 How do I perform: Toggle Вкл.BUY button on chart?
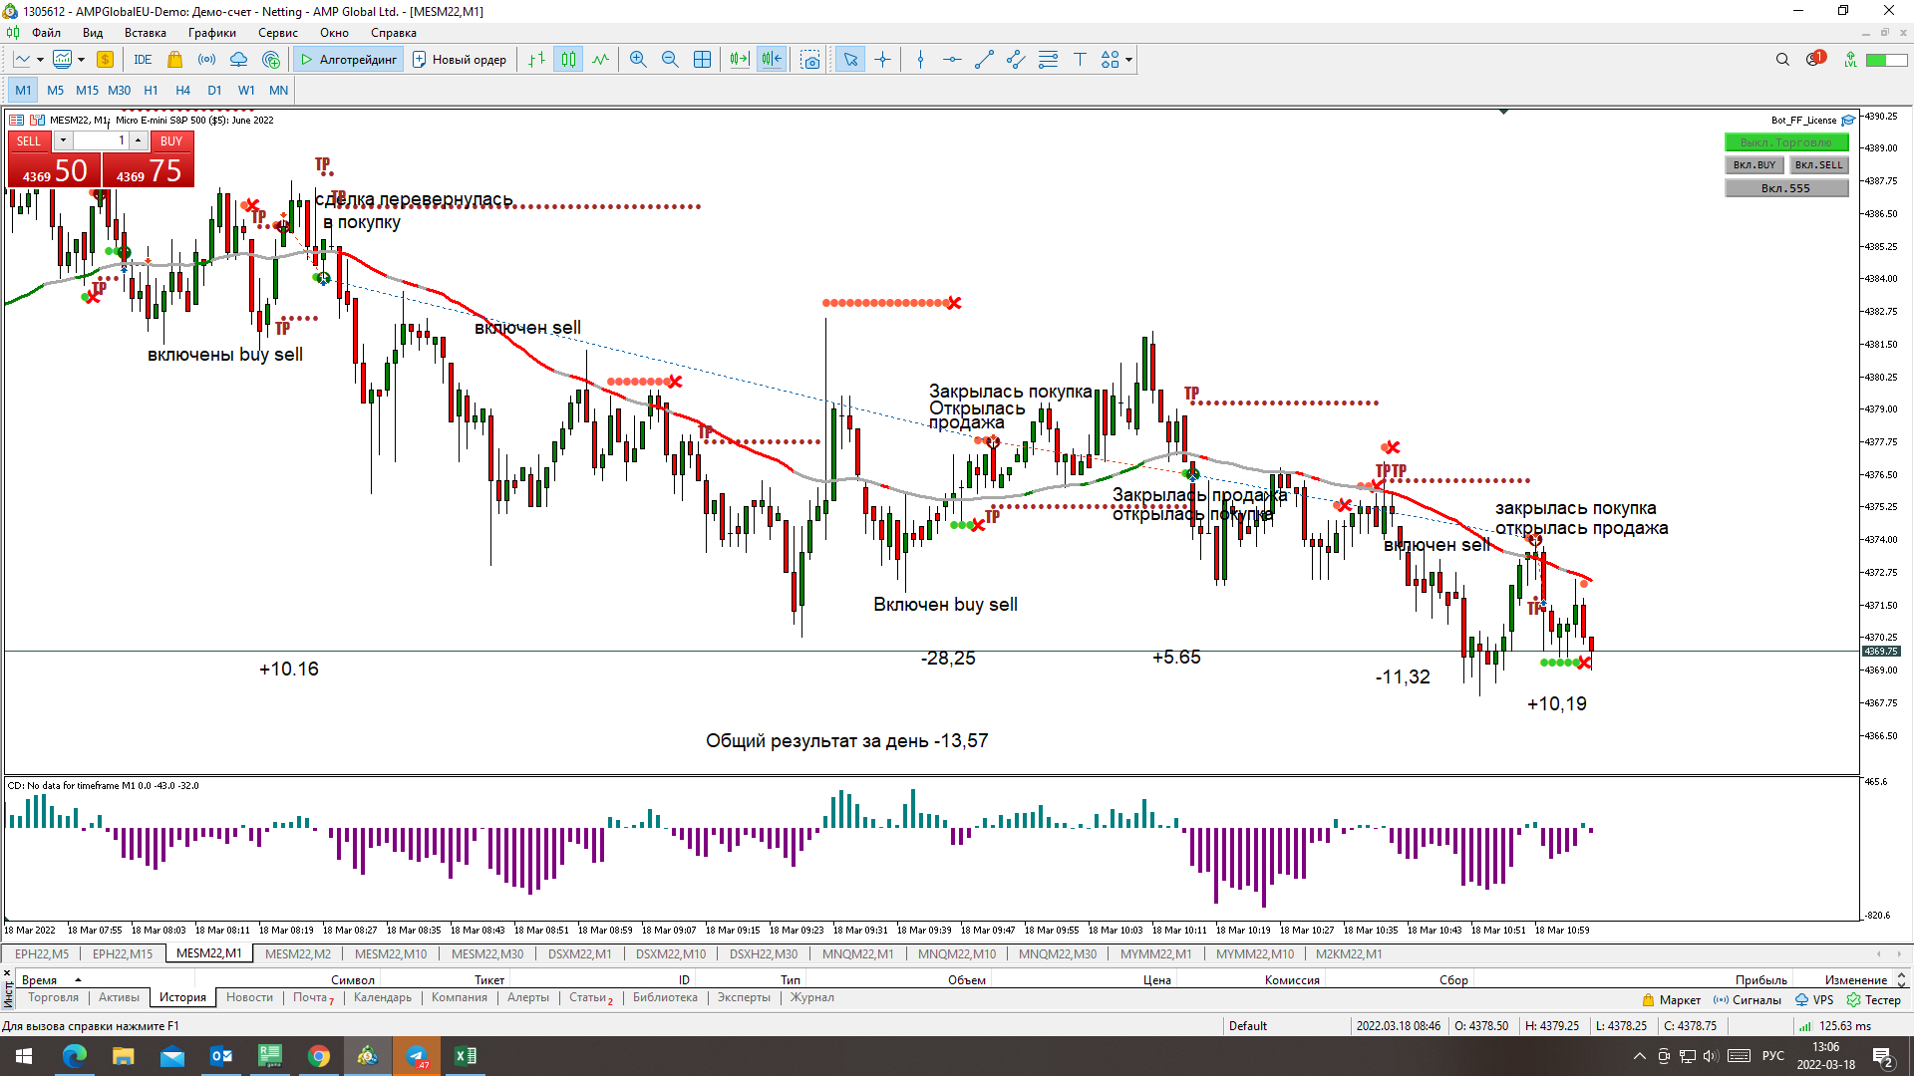(x=1754, y=165)
